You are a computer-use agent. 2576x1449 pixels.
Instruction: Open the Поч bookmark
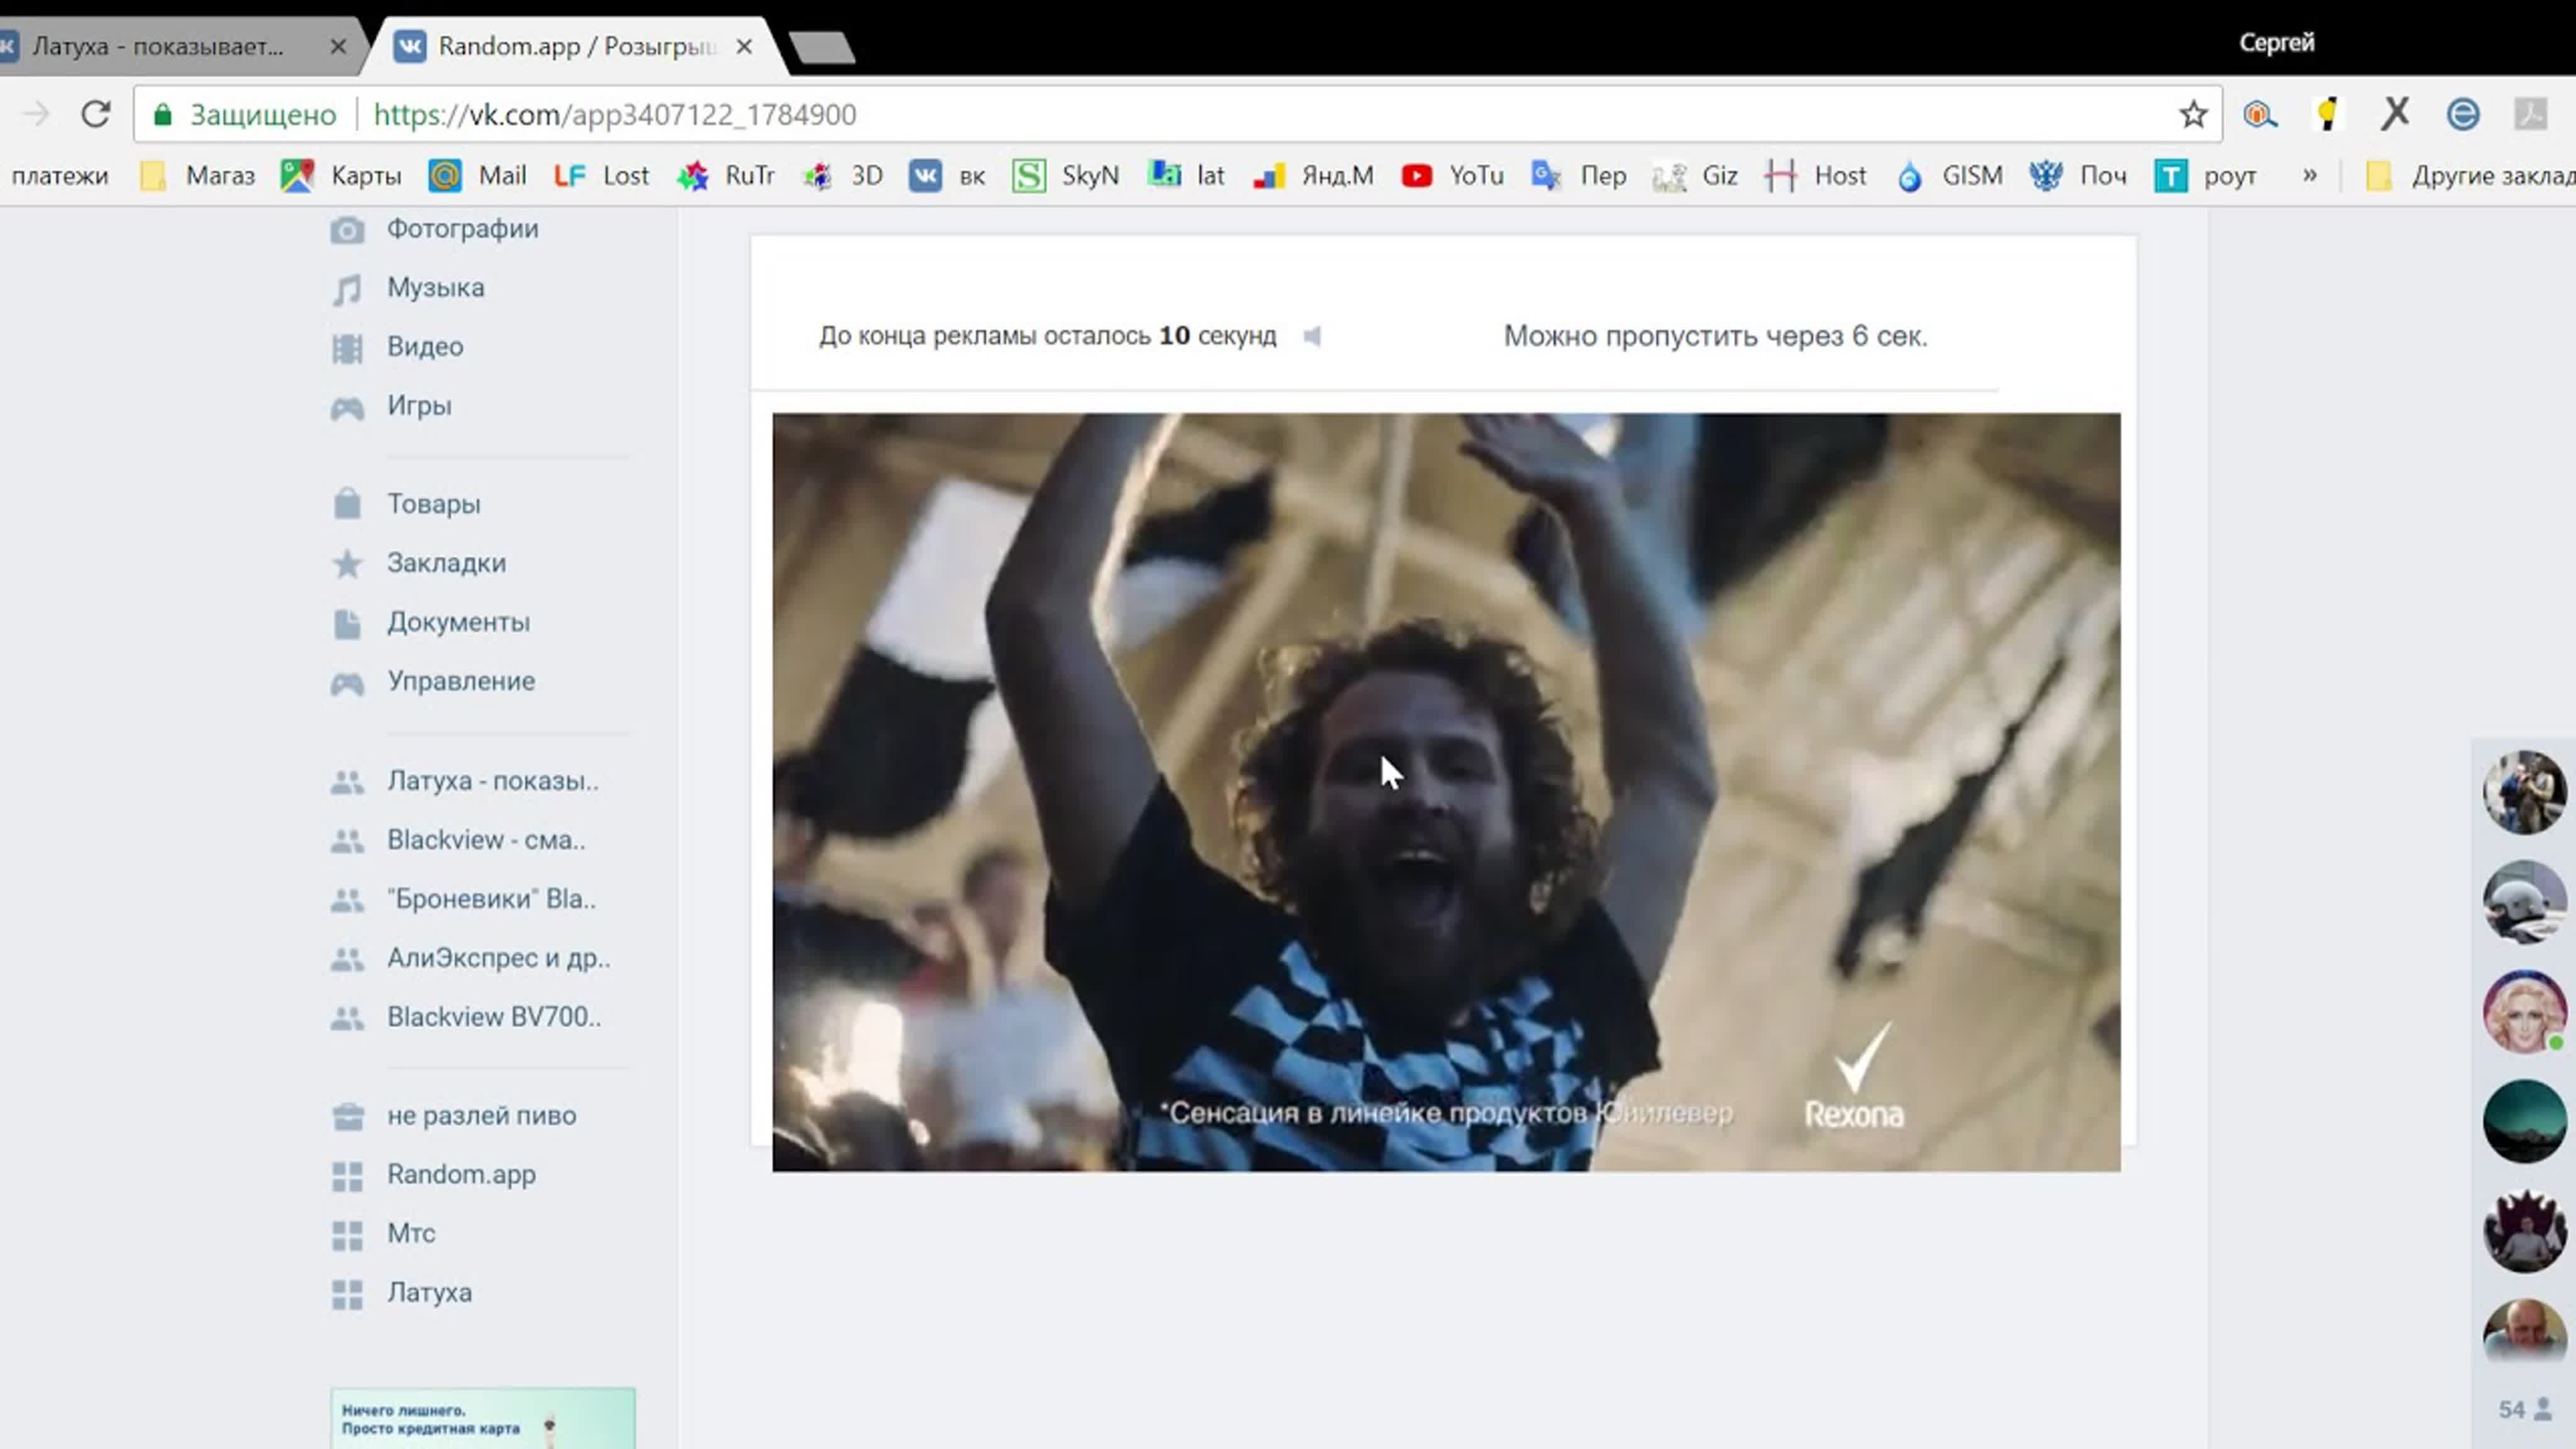[x=2078, y=176]
